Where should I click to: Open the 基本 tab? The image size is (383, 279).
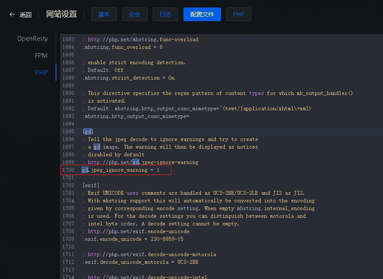coord(104,15)
